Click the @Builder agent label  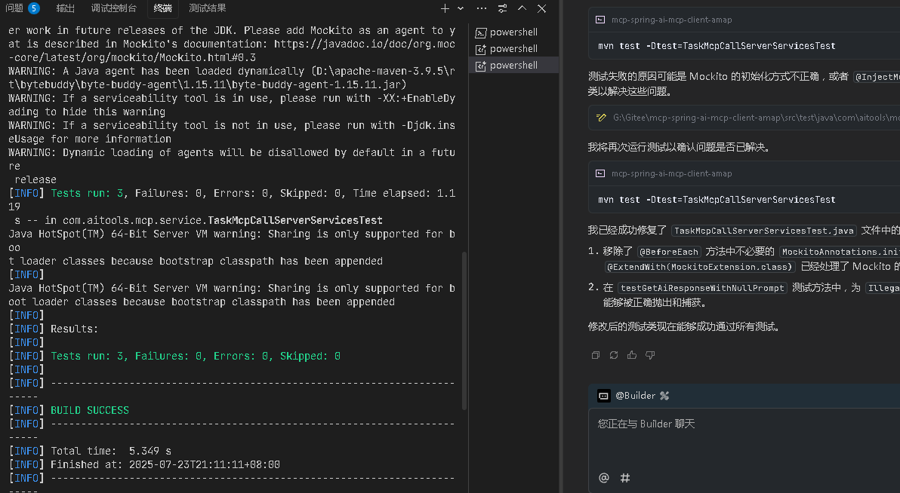click(634, 396)
